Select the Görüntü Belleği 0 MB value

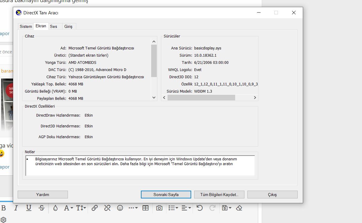73,91
